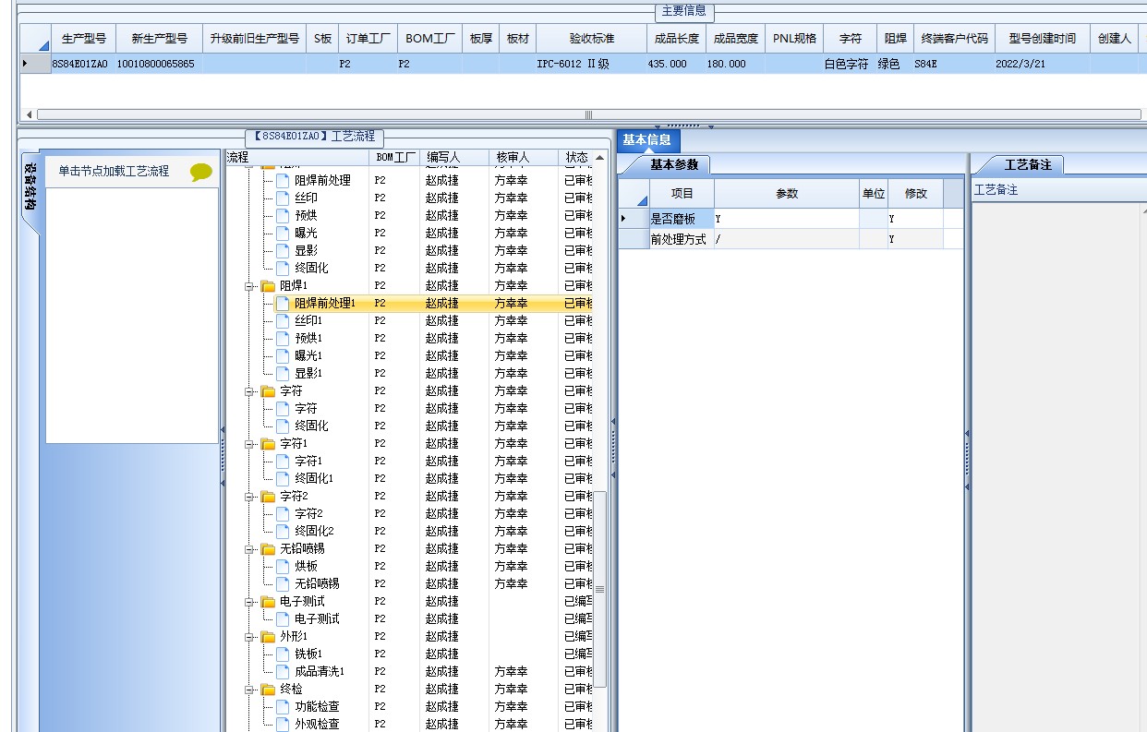Click the document icon beside 显影1
1147x732 pixels.
click(x=283, y=373)
